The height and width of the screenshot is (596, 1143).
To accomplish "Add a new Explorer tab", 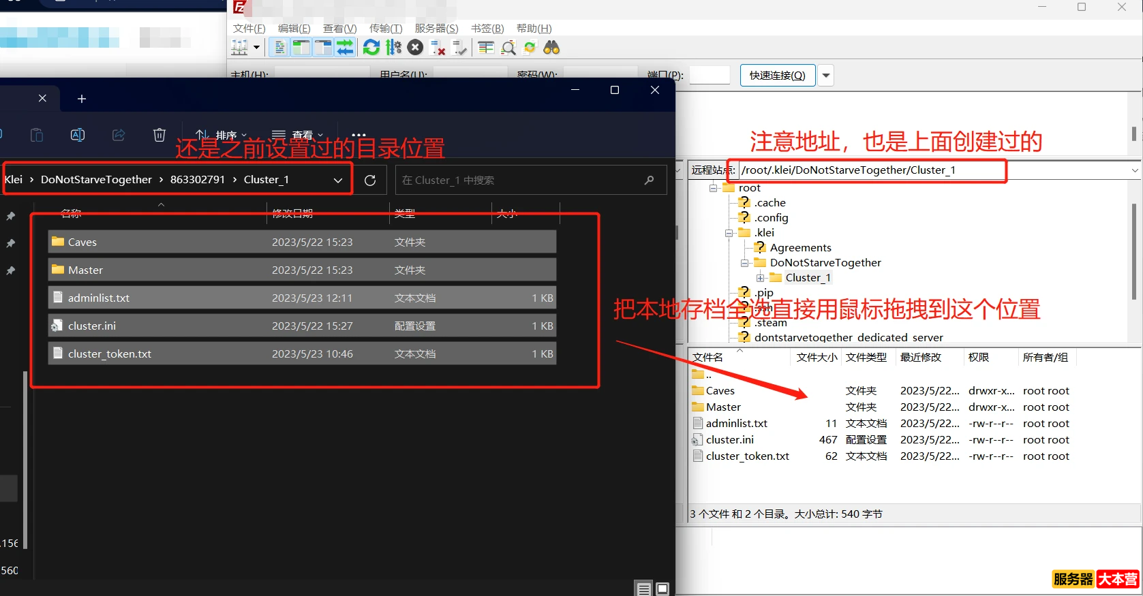I will click(x=82, y=99).
